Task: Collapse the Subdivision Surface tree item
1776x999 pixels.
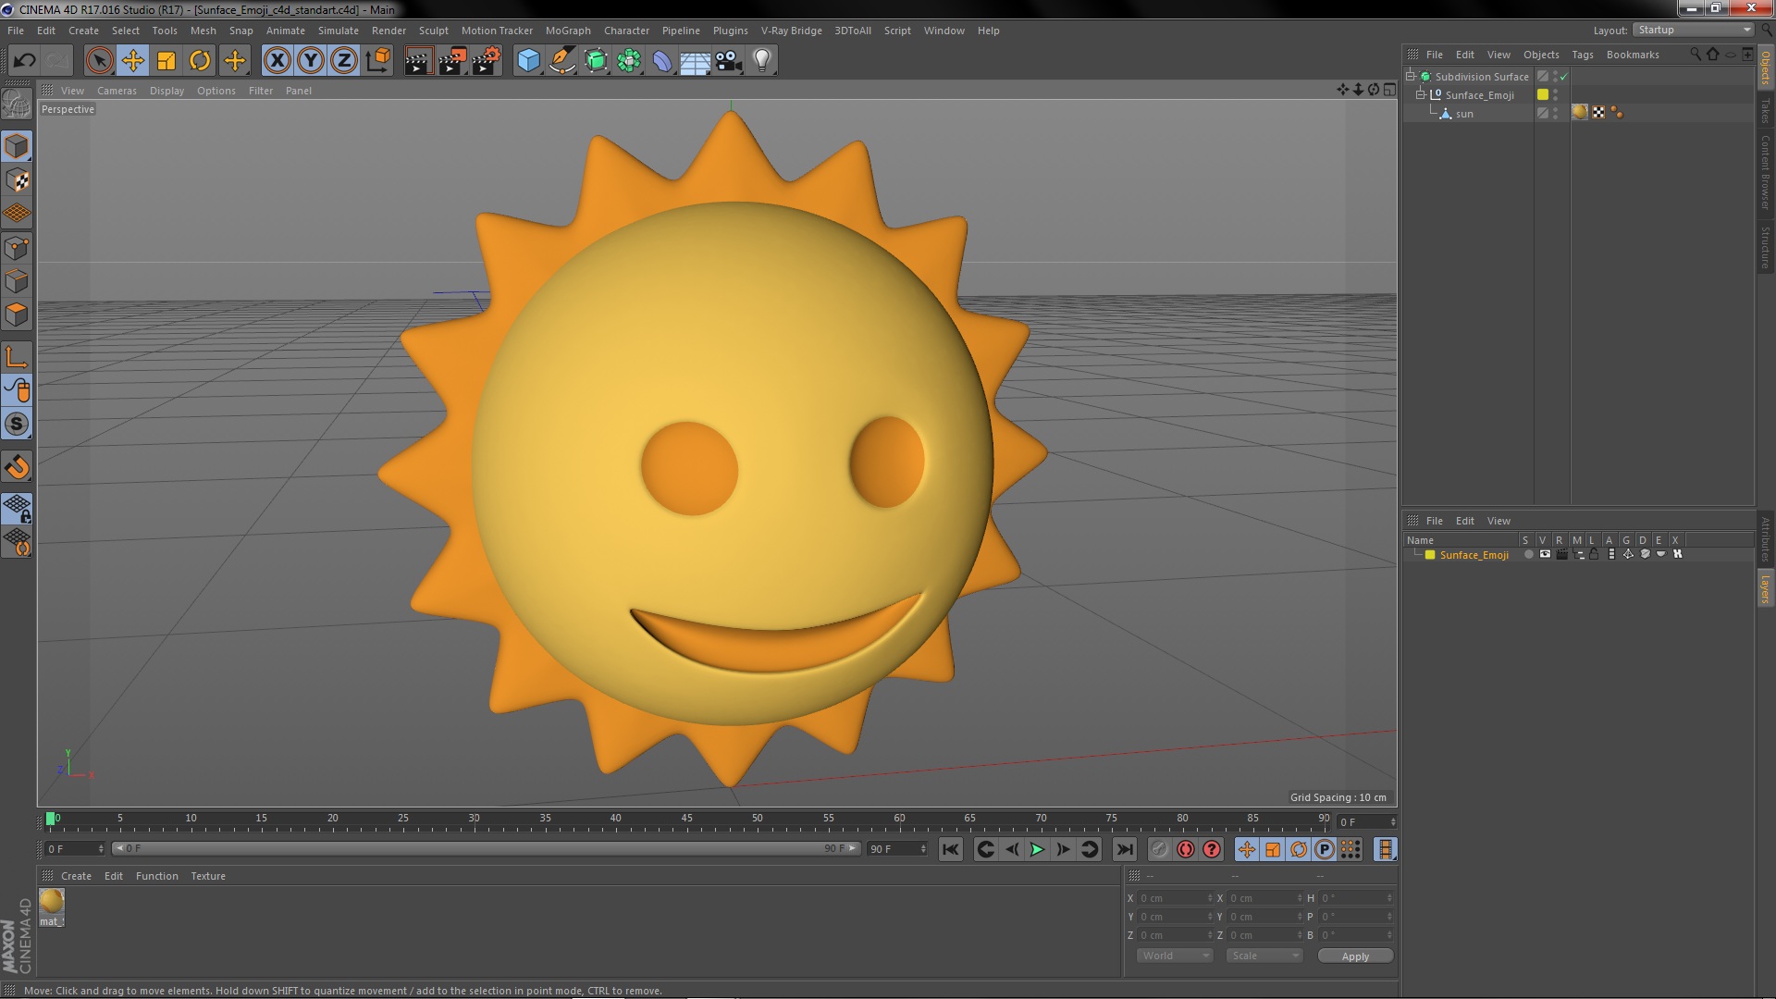Action: [1411, 77]
